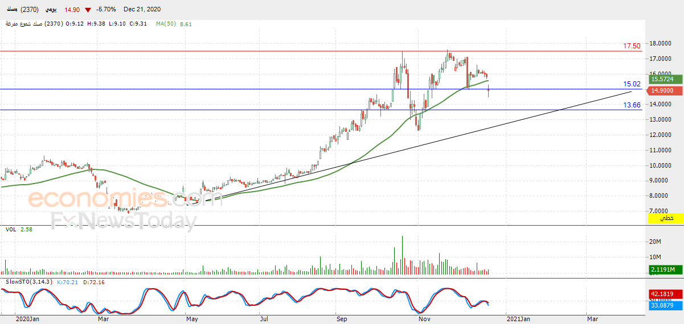Click the yellow linear scale button
Screen dimensions: 684x324
coord(663,218)
